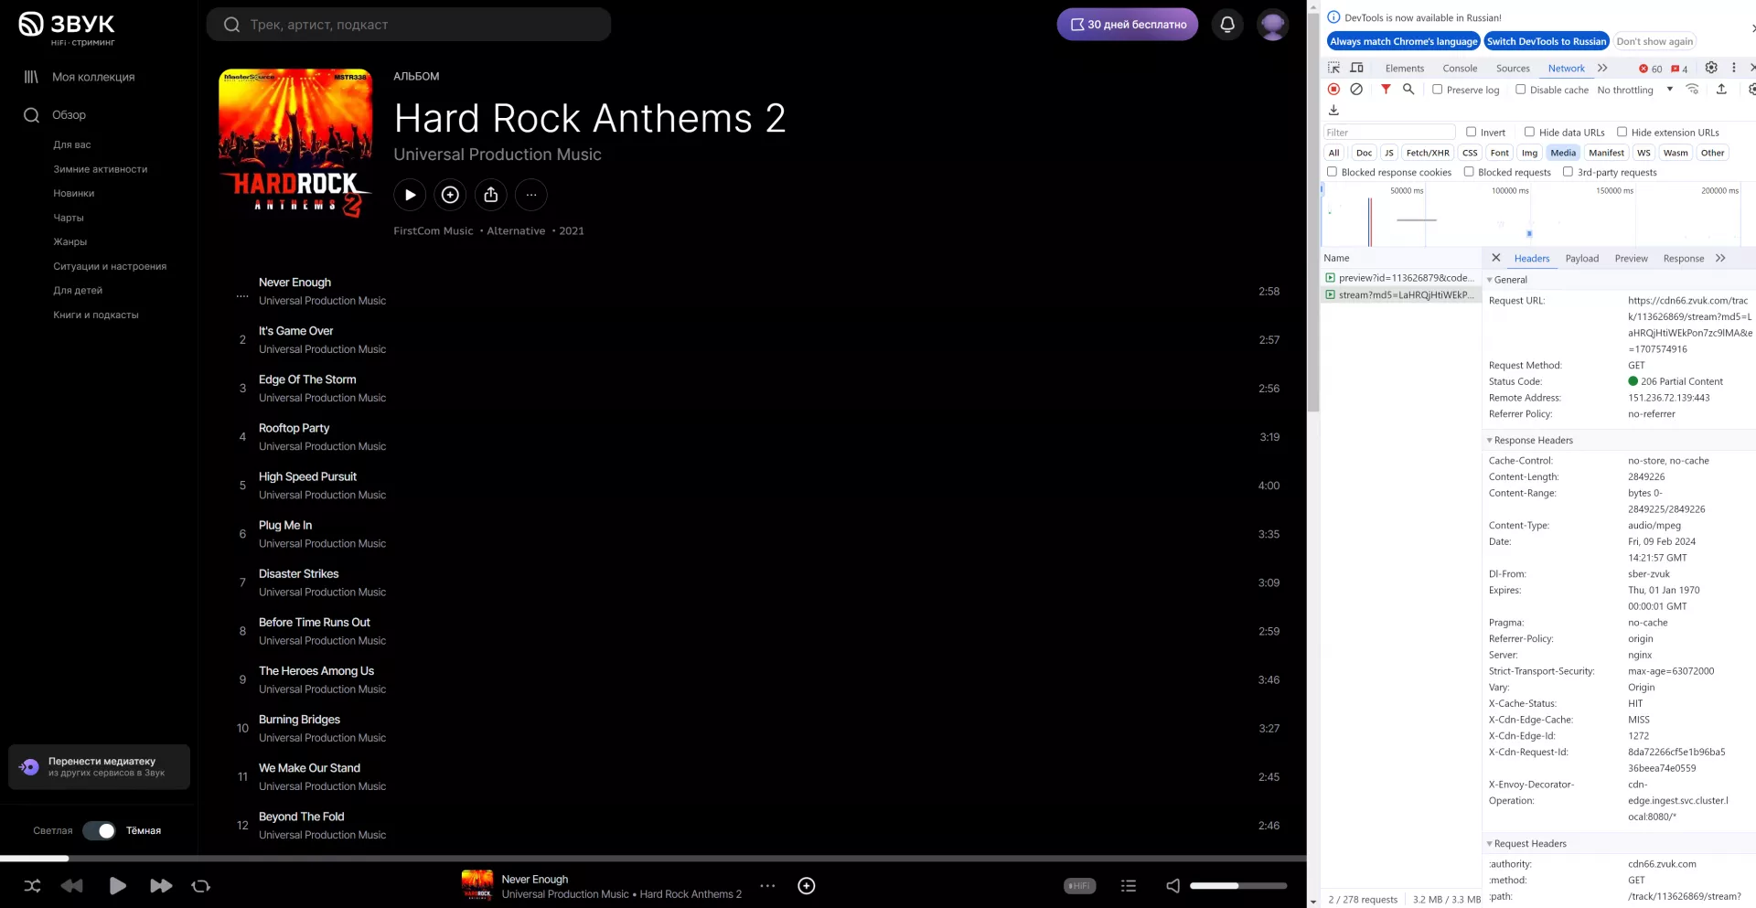Viewport: 1756px width, 908px height.
Task: Open Обзор section in sidebar
Action: (x=69, y=115)
